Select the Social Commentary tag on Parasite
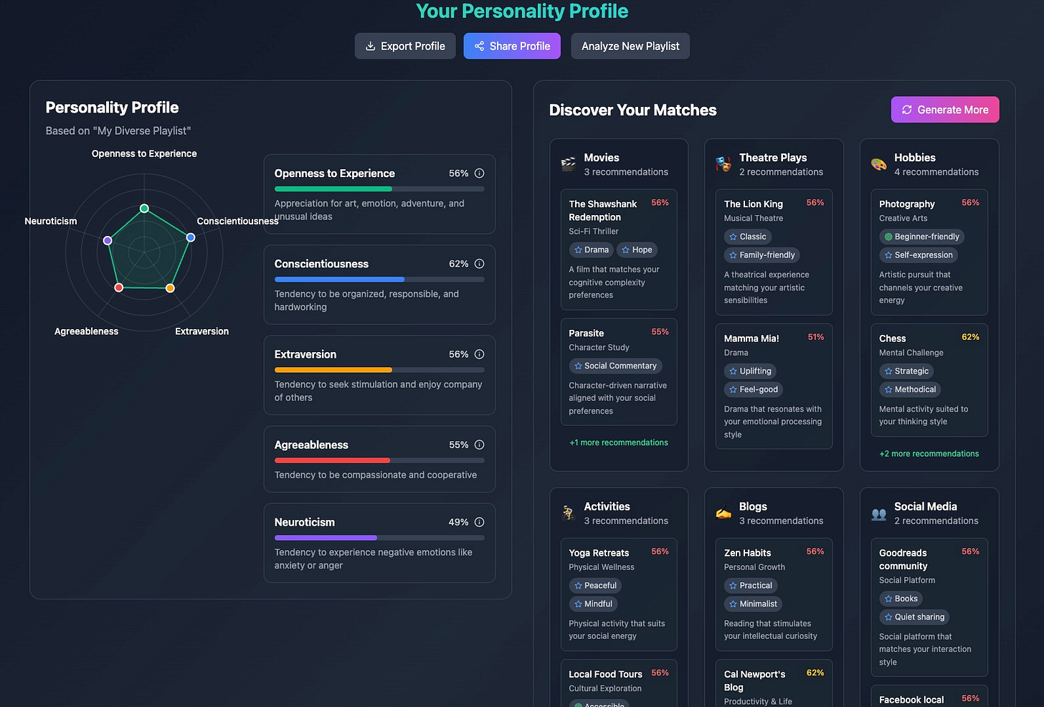This screenshot has width=1044, height=707. click(x=615, y=366)
